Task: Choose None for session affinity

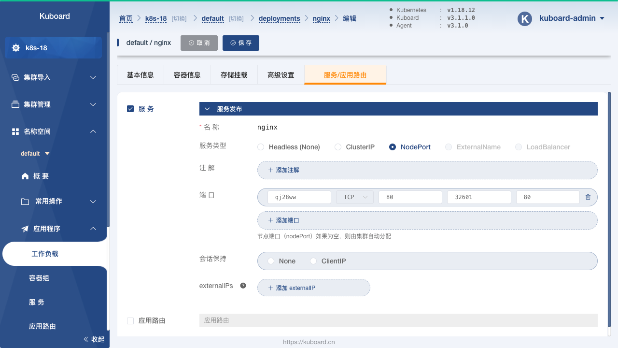Action: coord(281,261)
